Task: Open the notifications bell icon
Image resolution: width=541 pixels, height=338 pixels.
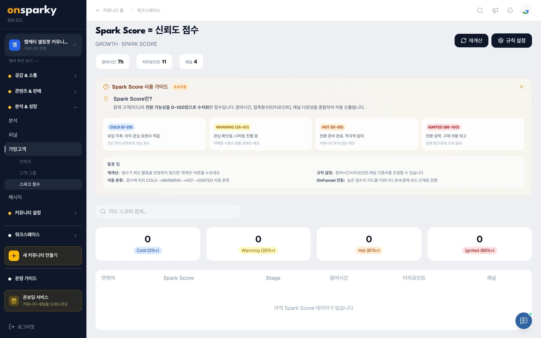Action: tap(510, 11)
